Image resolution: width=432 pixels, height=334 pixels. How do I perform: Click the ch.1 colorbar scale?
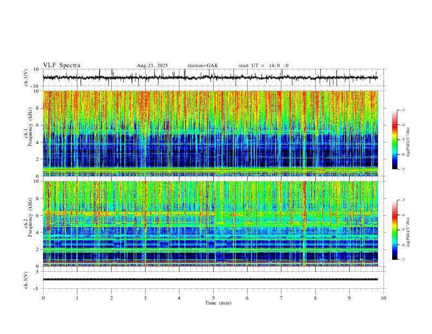[394, 140]
